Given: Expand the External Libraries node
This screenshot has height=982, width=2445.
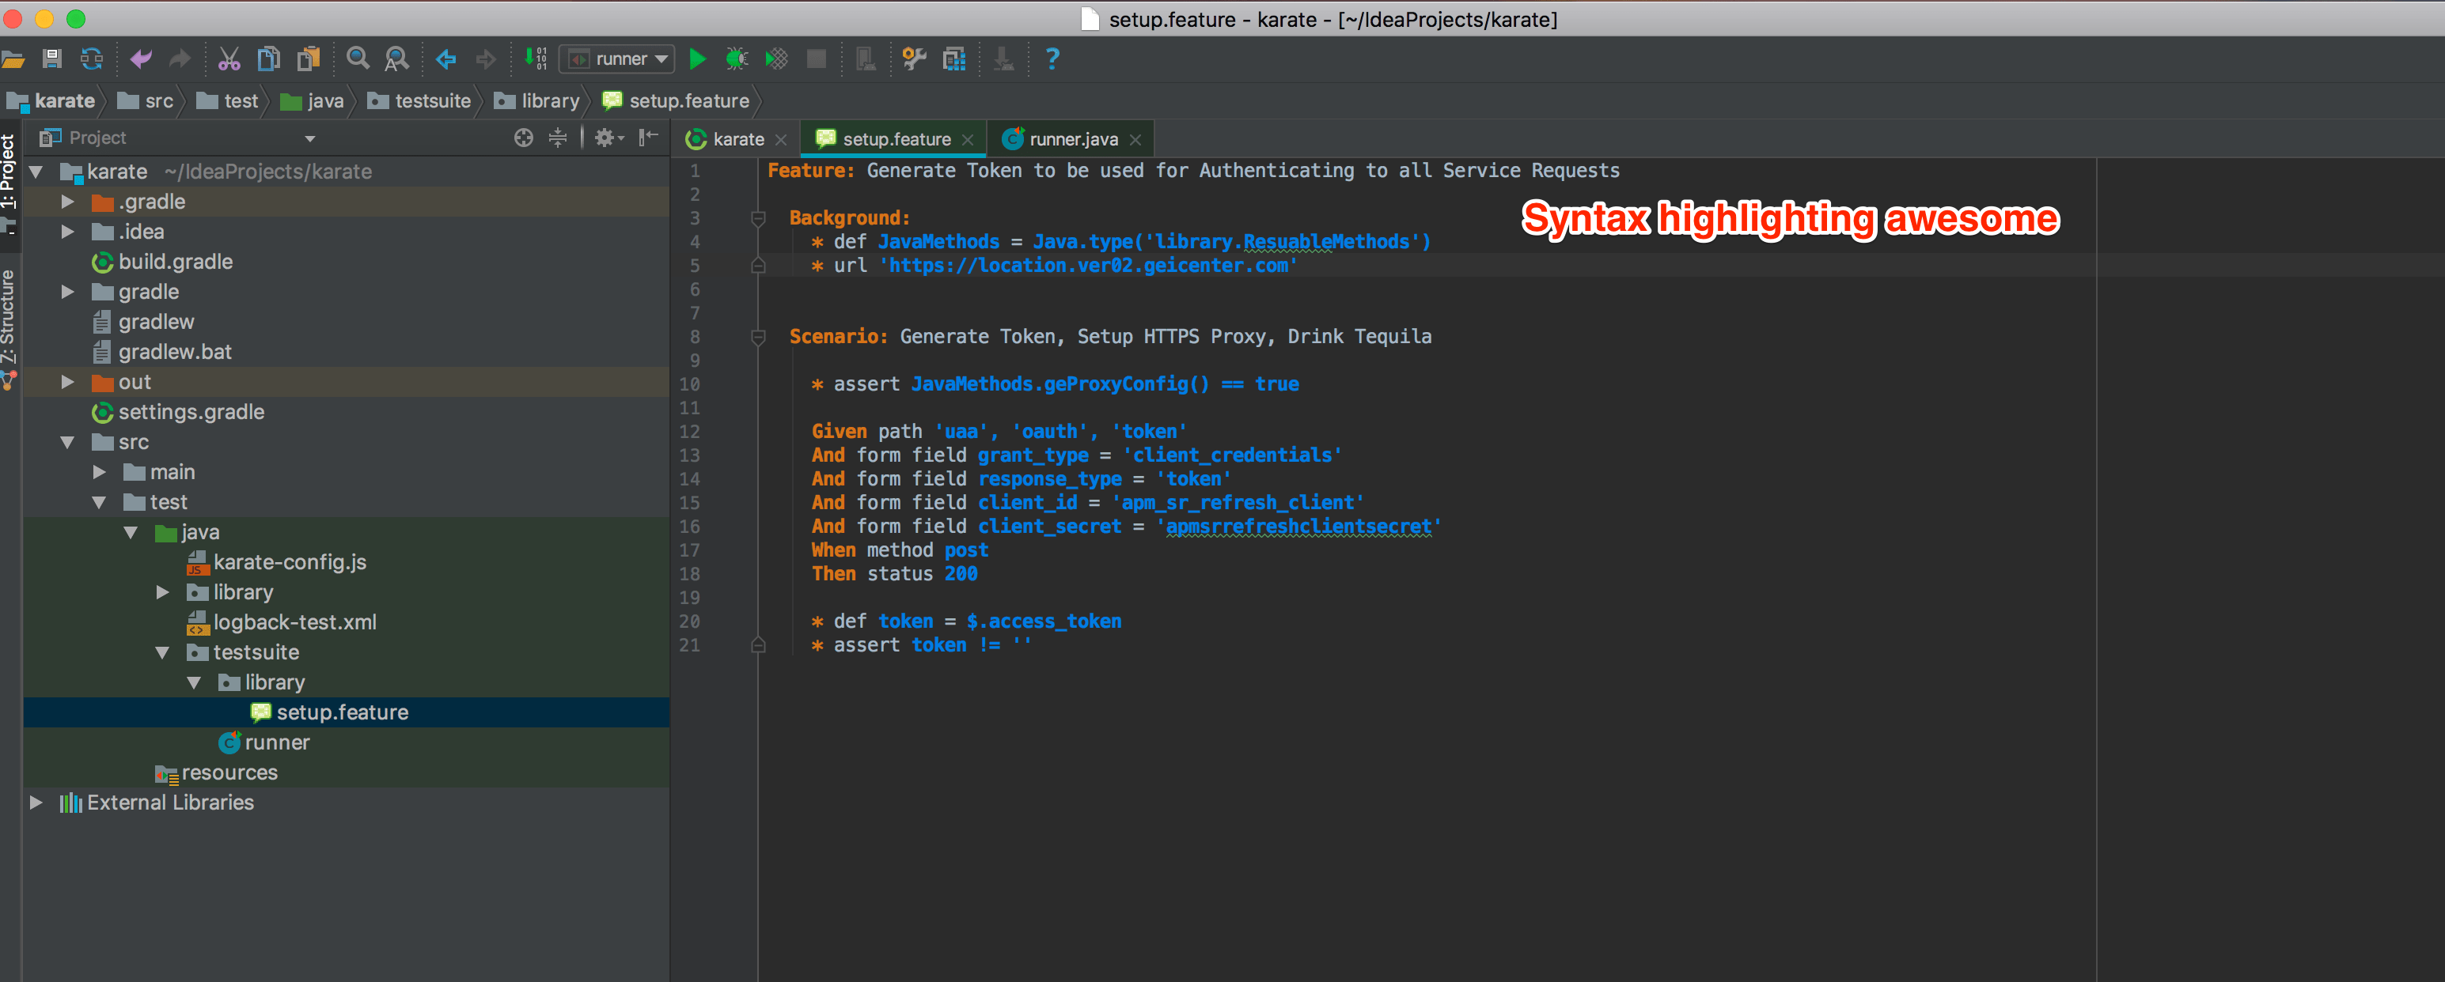Looking at the screenshot, I should click(x=36, y=802).
